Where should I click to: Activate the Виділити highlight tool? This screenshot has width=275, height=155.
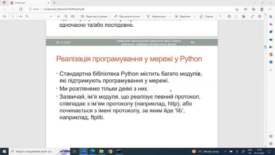click(183, 16)
